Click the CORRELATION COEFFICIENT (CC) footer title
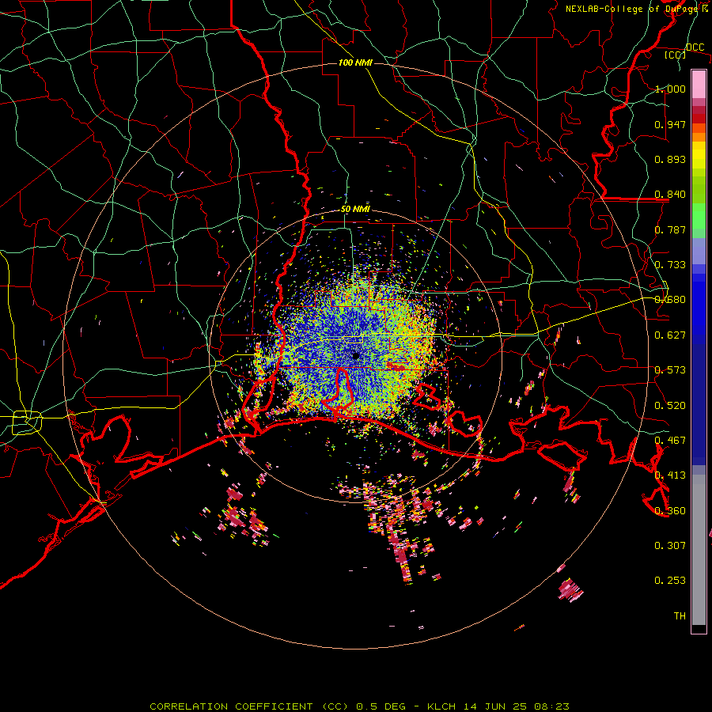712x712 pixels. pos(249,706)
